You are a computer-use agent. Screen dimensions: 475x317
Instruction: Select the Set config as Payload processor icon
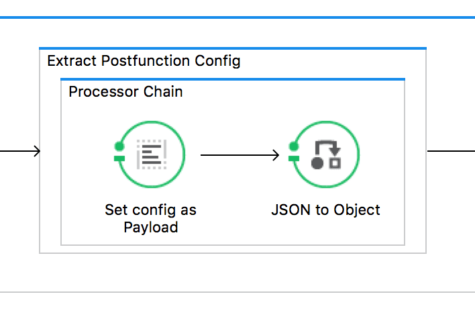click(151, 155)
